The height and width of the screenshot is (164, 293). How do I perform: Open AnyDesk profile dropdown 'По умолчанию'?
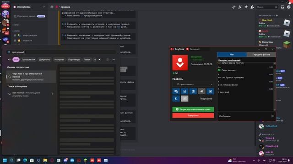[193, 84]
